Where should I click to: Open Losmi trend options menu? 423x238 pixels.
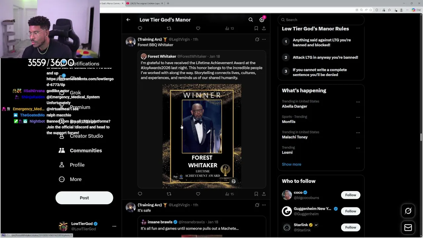[358, 148]
